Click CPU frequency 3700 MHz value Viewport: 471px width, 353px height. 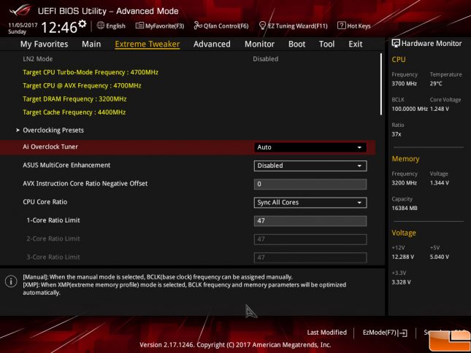point(404,84)
